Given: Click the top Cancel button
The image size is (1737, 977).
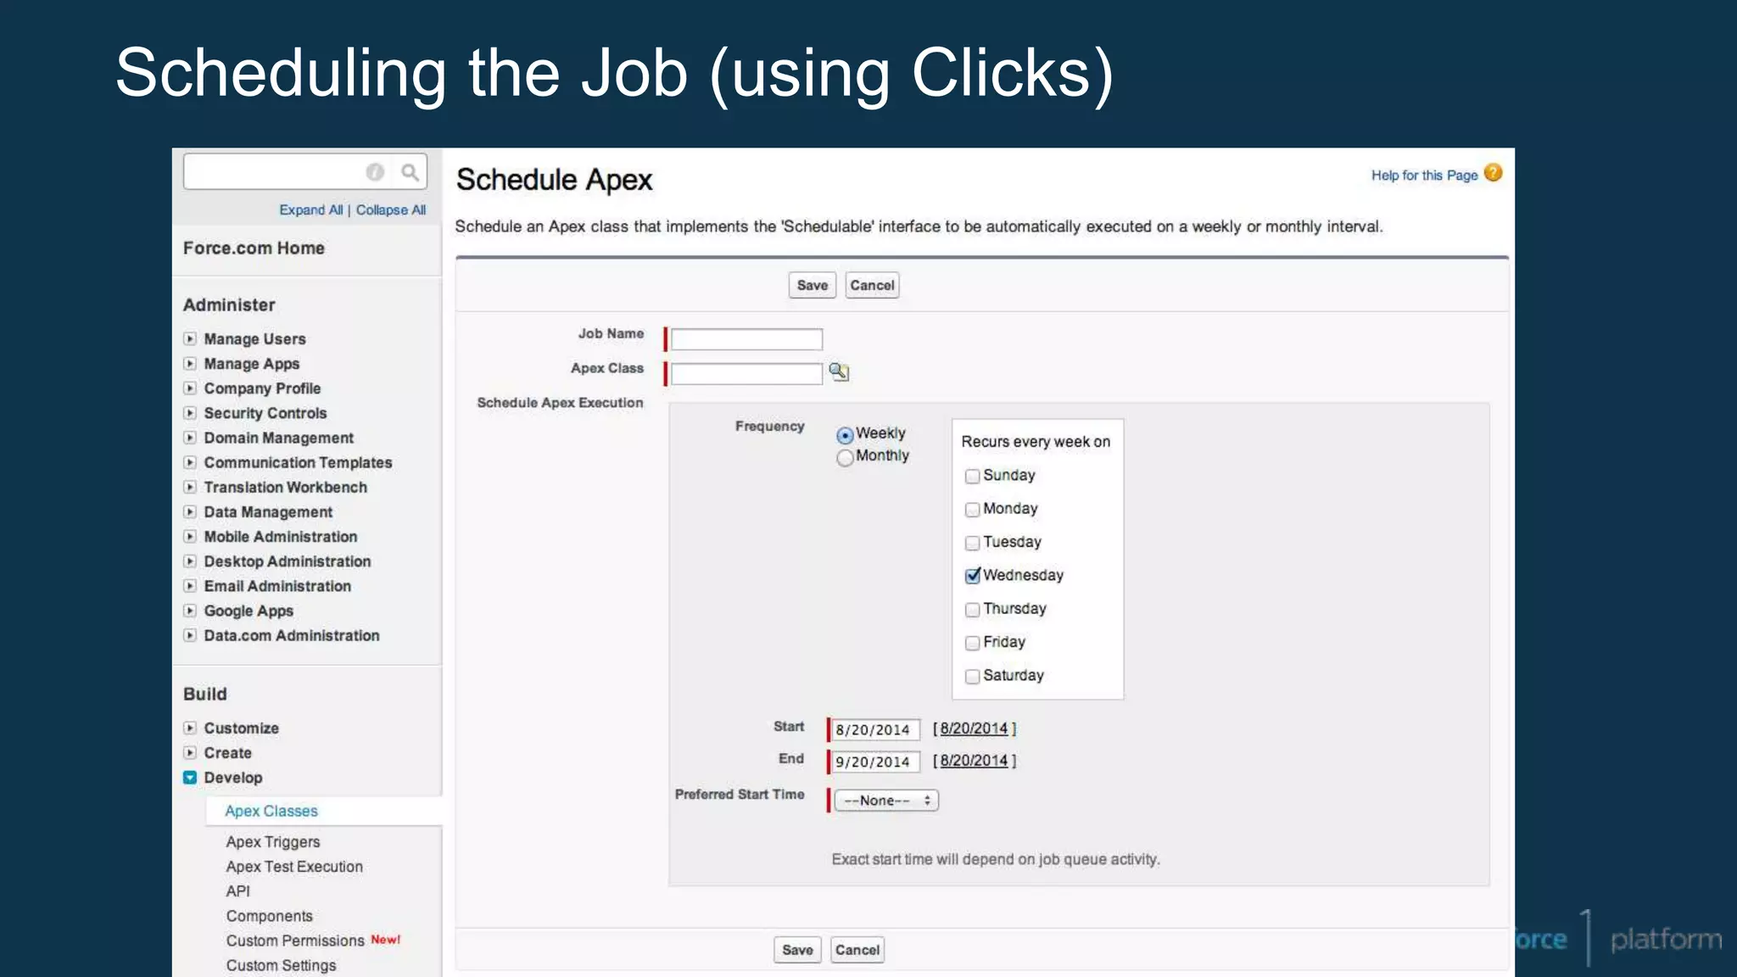Looking at the screenshot, I should (x=872, y=285).
